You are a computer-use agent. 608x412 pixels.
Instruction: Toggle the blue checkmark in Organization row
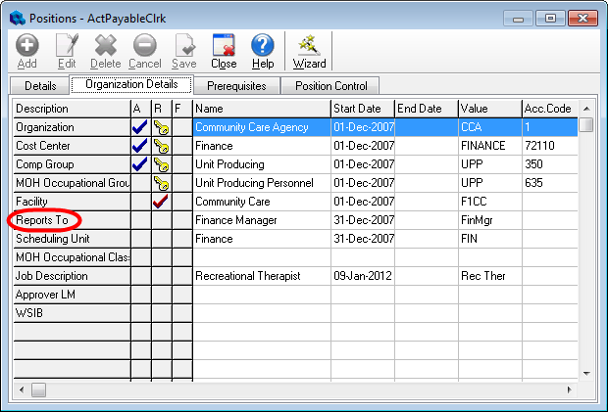pos(139,127)
